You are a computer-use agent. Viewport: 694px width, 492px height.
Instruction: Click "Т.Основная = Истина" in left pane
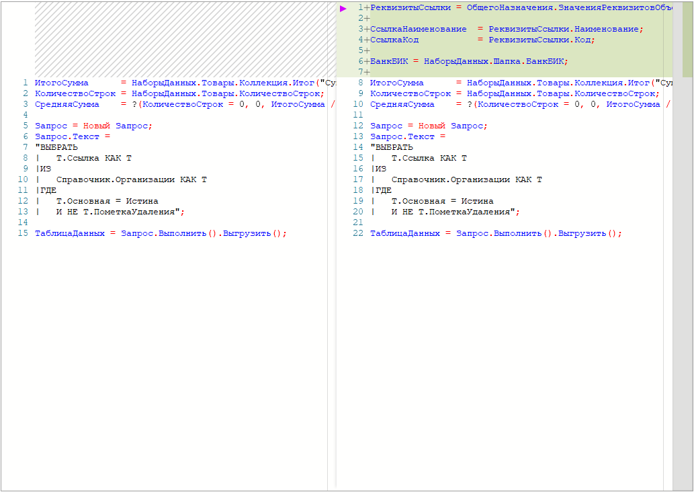tap(107, 201)
